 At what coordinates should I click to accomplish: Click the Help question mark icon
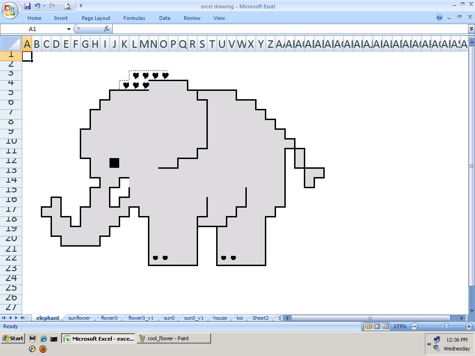[439, 18]
